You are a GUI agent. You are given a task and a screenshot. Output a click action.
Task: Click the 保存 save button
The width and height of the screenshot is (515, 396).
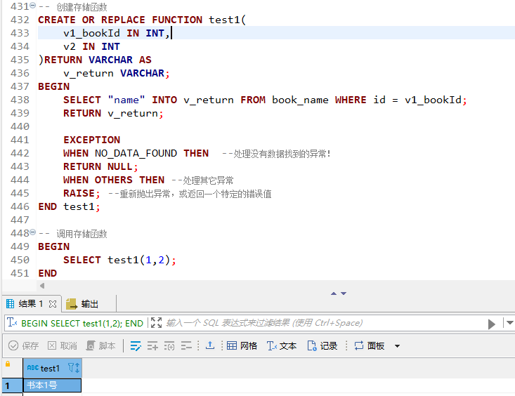click(x=24, y=345)
